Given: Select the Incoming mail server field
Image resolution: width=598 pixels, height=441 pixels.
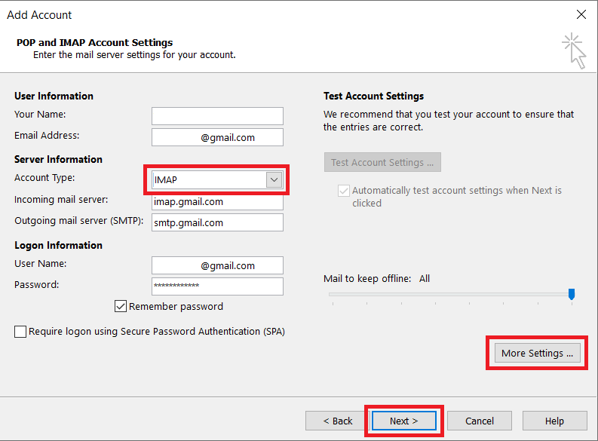Looking at the screenshot, I should 217,202.
